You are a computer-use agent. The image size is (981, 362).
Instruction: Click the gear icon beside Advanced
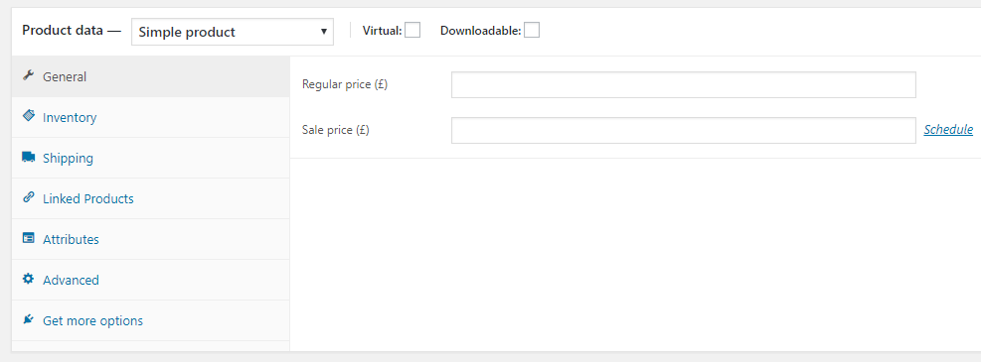(x=28, y=279)
